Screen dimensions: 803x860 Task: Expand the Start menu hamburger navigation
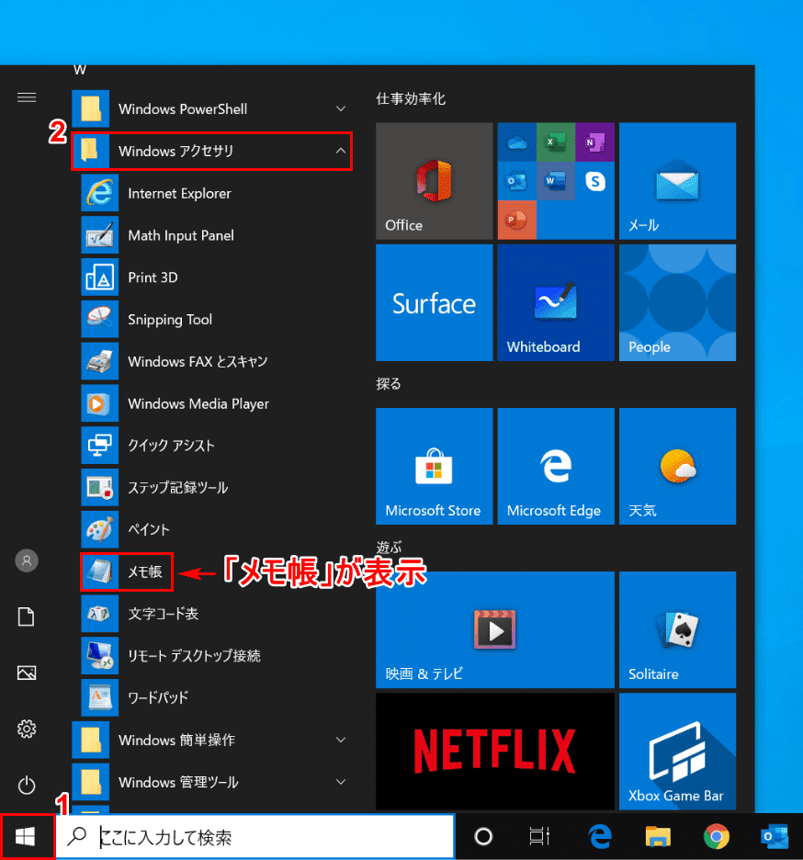coord(27,97)
